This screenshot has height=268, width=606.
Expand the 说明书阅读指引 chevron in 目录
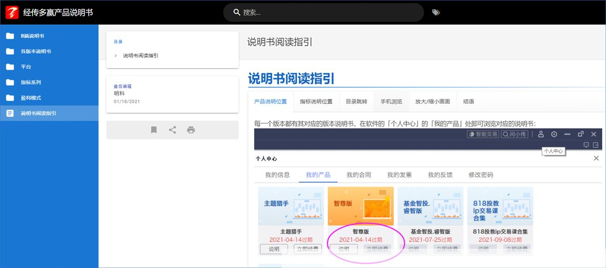[115, 56]
